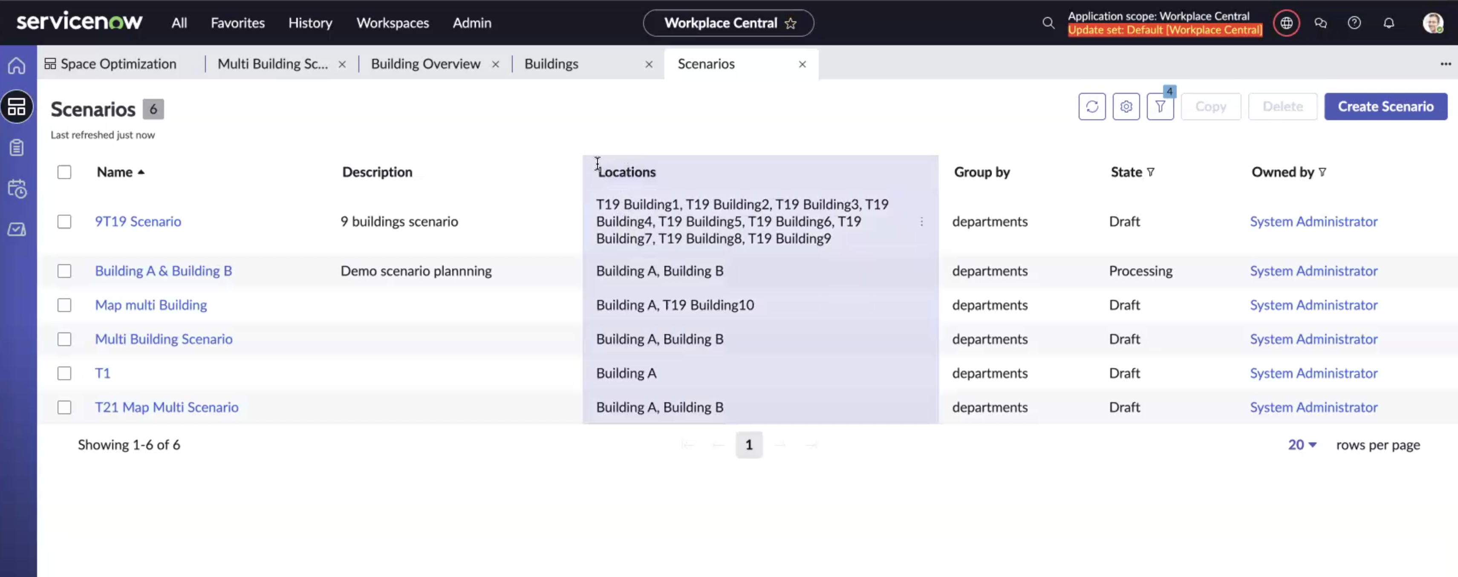The image size is (1458, 577).
Task: Open the T1 scenario link
Action: coord(102,373)
